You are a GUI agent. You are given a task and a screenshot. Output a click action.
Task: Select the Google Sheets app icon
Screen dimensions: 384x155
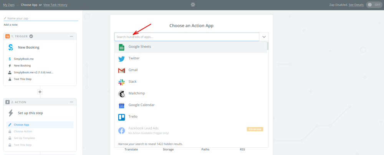(121, 47)
